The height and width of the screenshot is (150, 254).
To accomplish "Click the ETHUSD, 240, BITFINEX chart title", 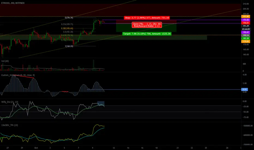I will click(13, 3).
